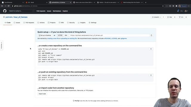Viewport: 191px width, 107px height.
Task: Open the Chrome profile Paused button
Action: click(x=182, y=6)
